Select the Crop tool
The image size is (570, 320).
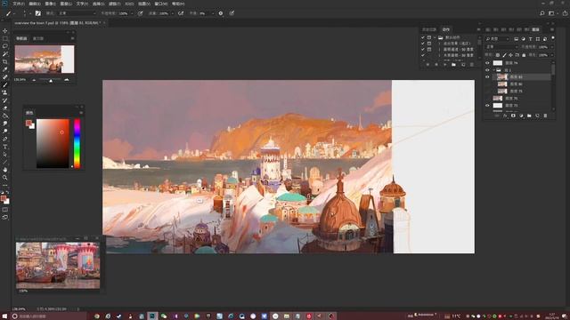(x=5, y=61)
